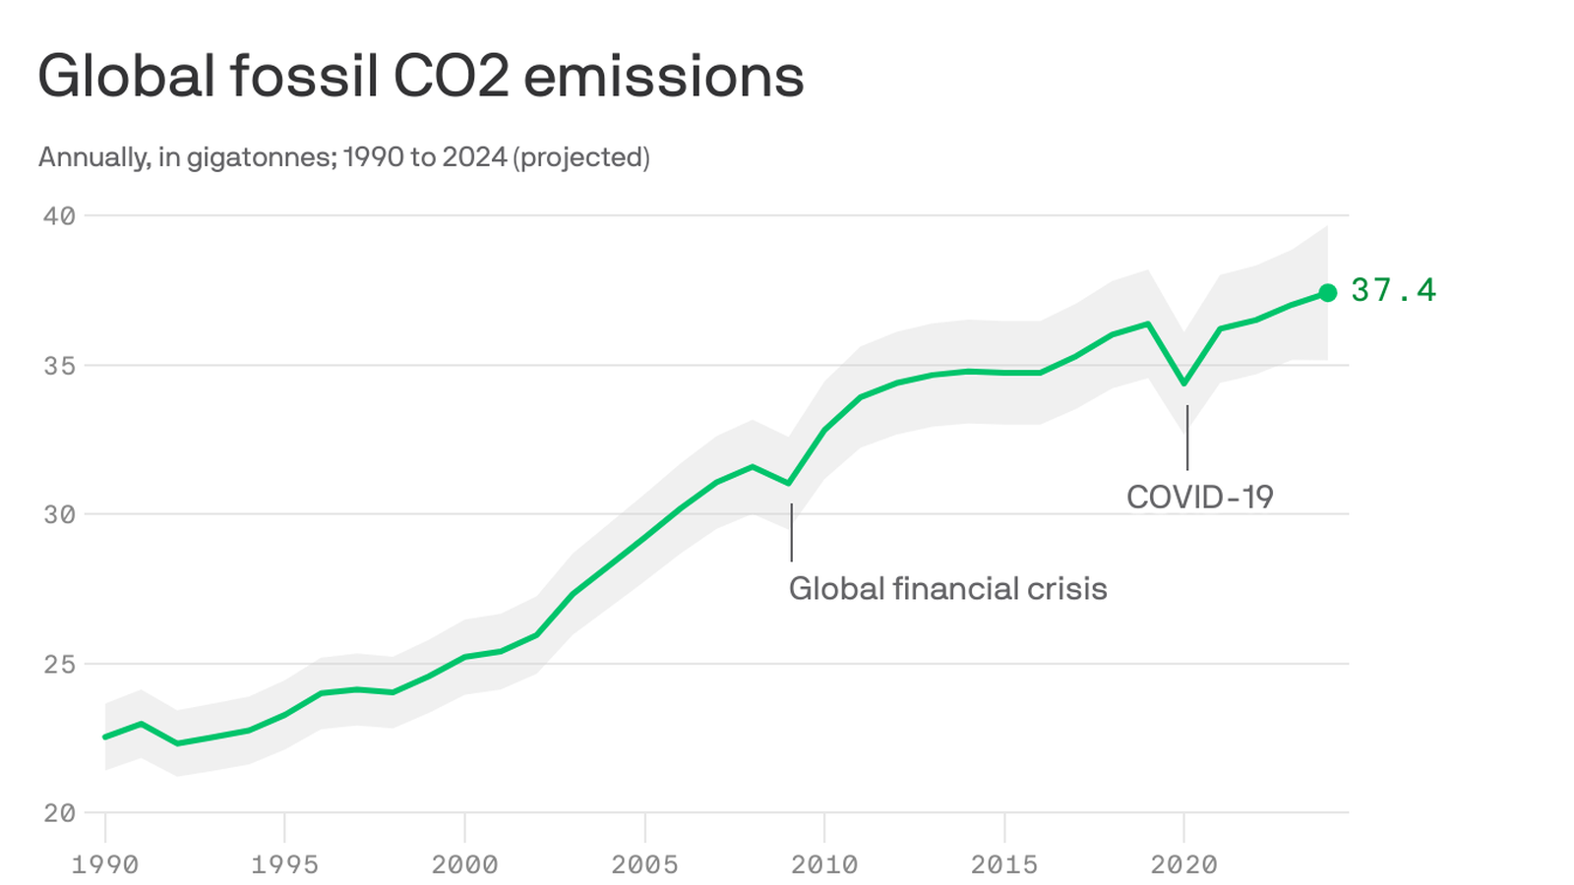Click the 2010 tick label on the x-axis

pyautogui.click(x=824, y=864)
